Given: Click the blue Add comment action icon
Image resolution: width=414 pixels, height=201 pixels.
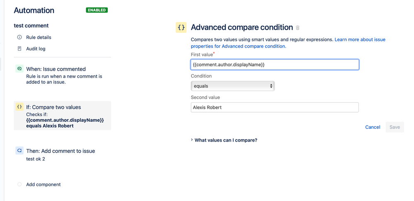Looking at the screenshot, I should (19, 151).
